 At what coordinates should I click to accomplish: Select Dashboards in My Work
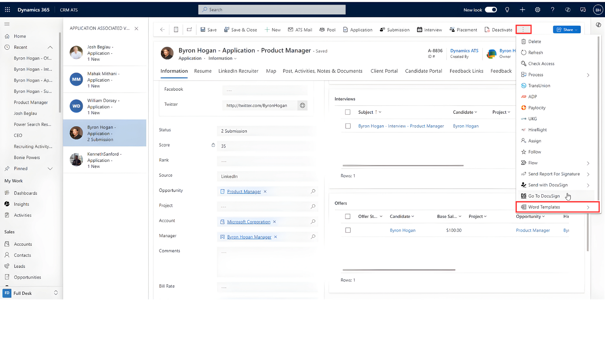(26, 193)
